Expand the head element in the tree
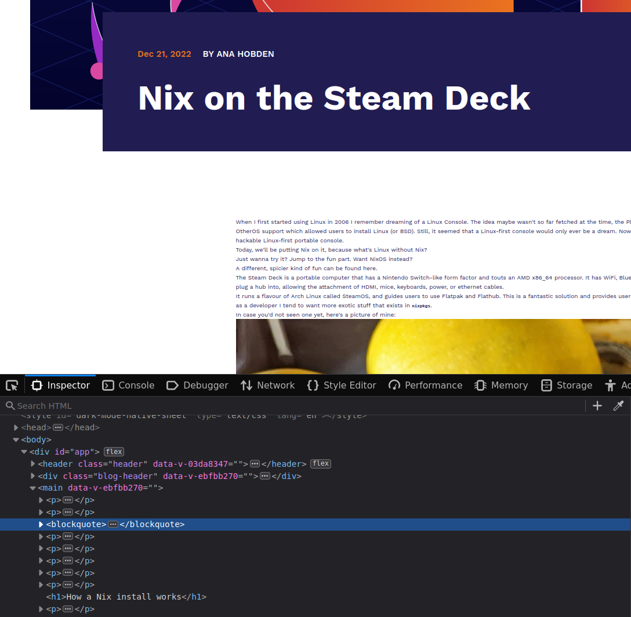This screenshot has width=631, height=617. point(16,427)
